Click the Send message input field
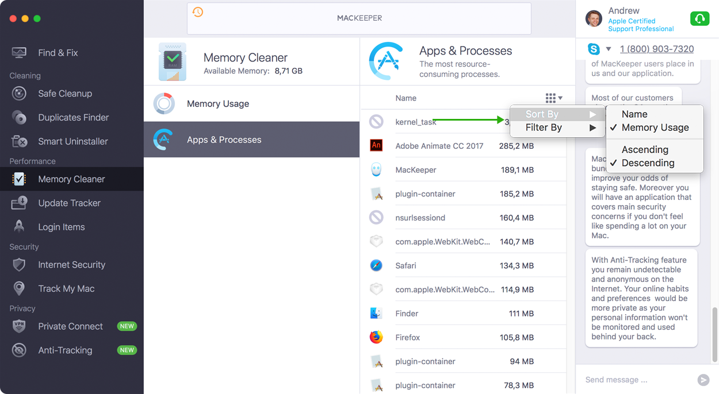 click(637, 380)
